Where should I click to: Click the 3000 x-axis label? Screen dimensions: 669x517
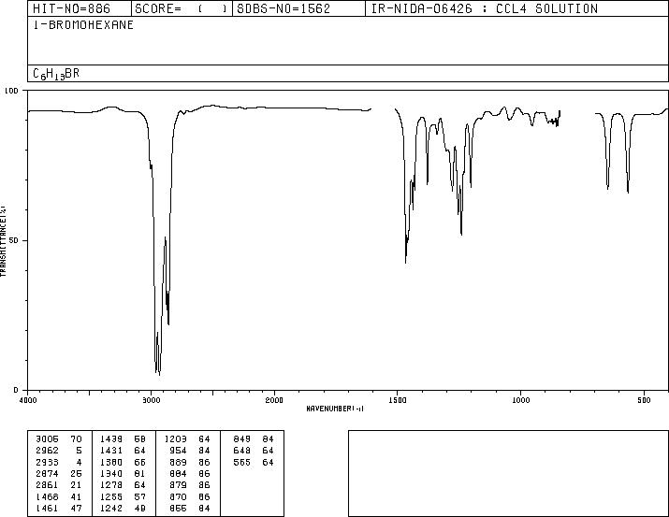151,400
